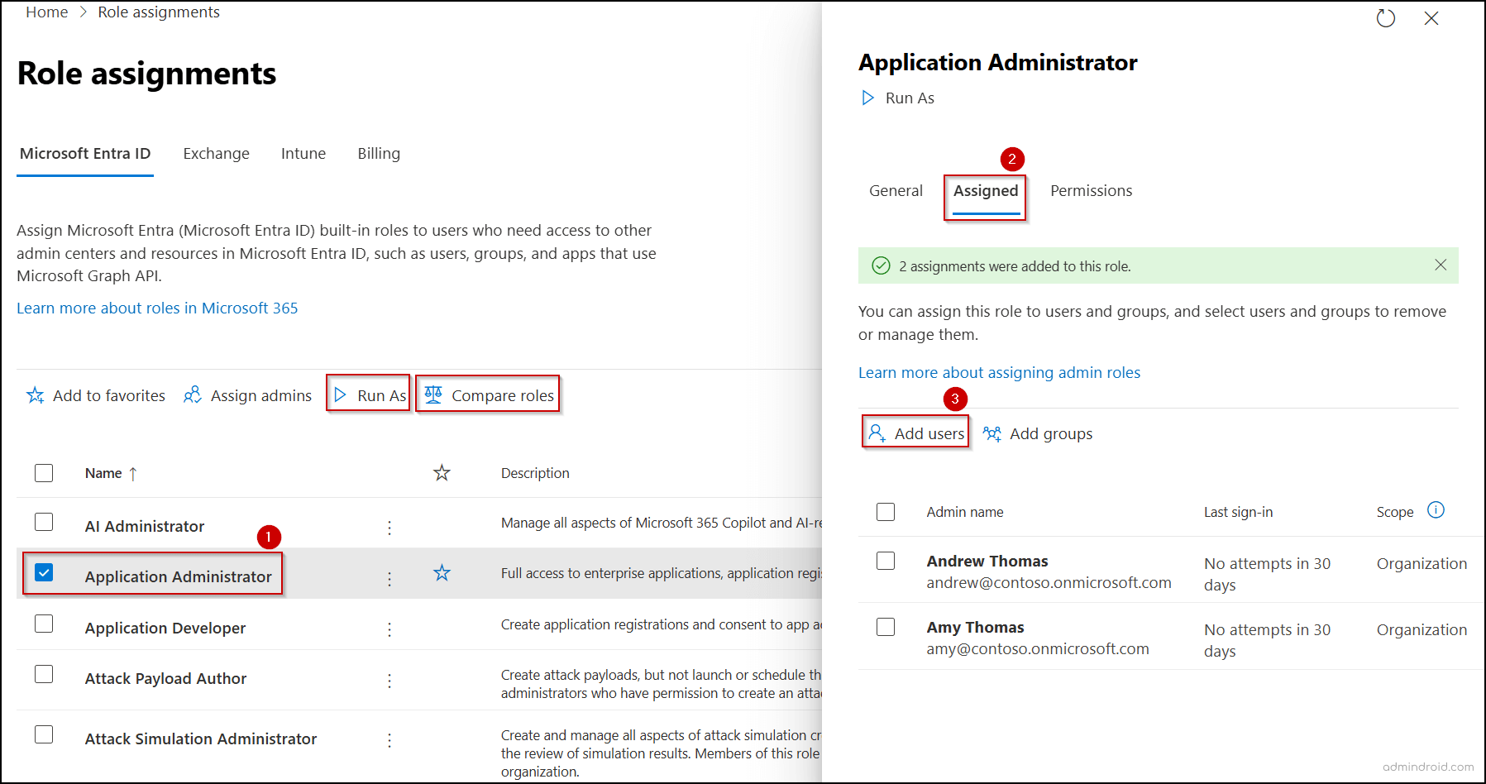Check the Andrew Thomas checkbox
This screenshot has width=1486, height=784.
click(x=885, y=560)
